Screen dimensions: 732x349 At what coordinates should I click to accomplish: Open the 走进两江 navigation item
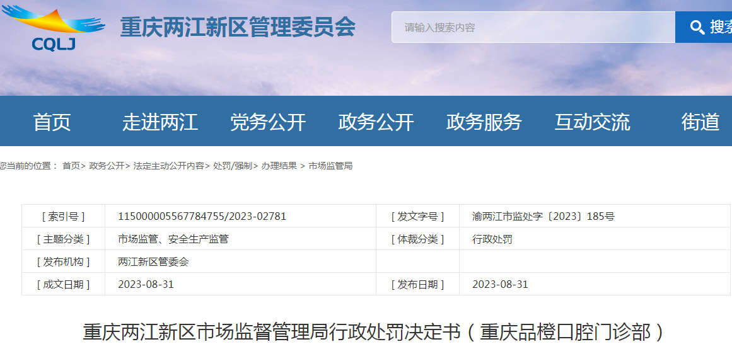[x=160, y=122]
